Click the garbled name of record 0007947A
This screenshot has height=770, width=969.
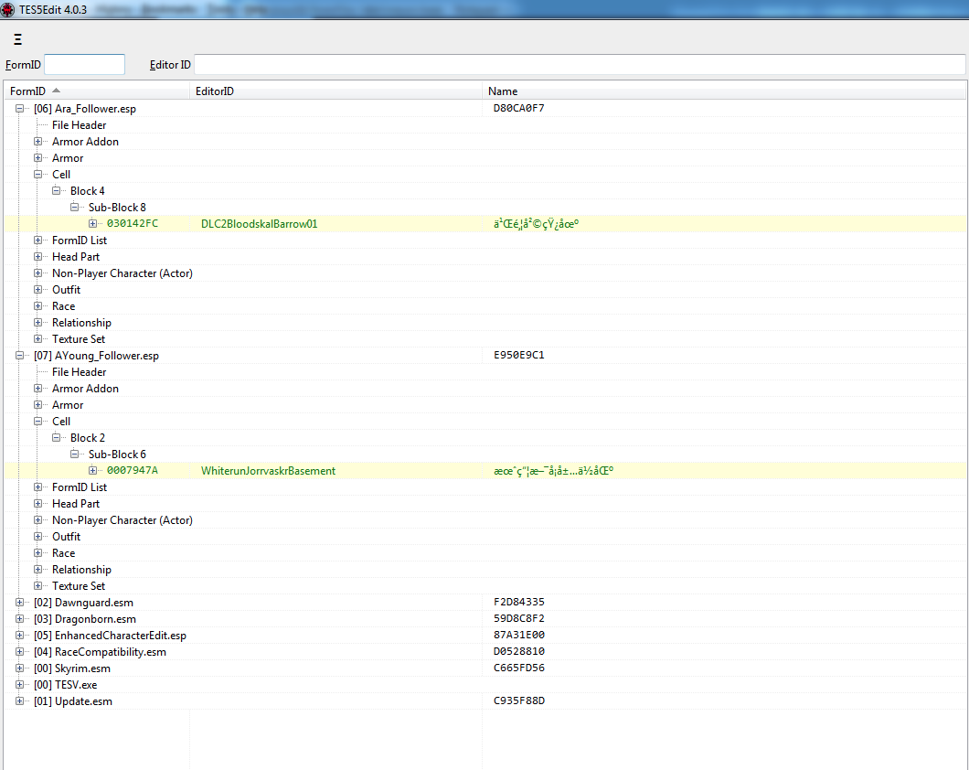coord(554,470)
